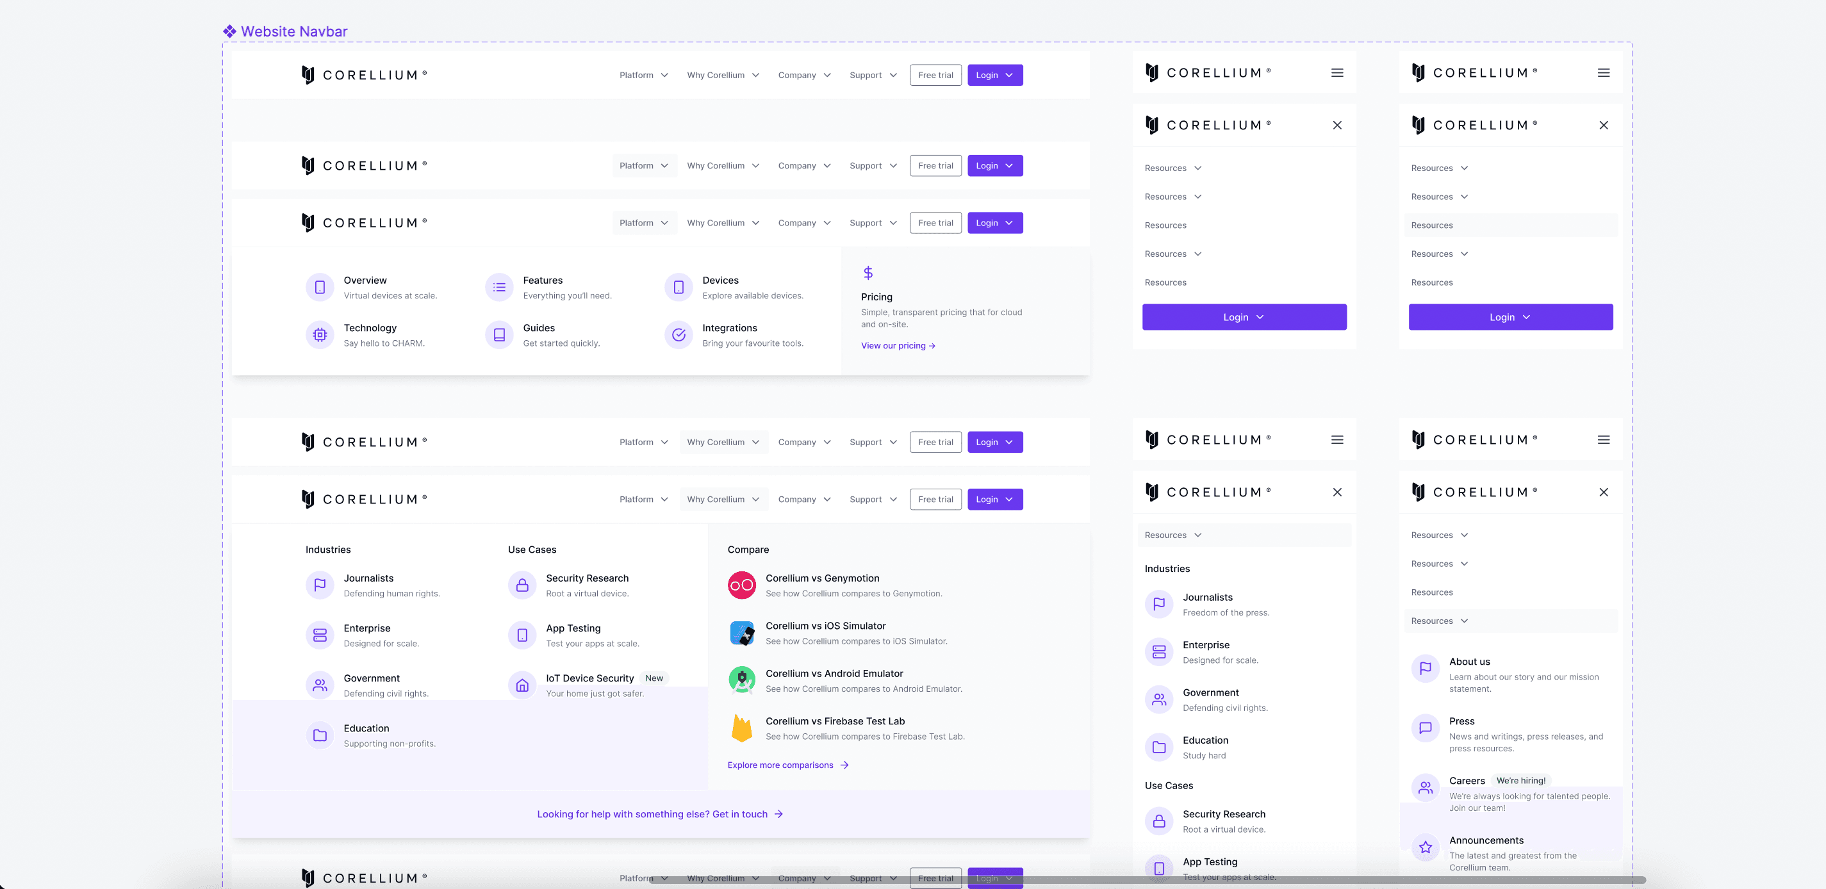Click the Press chat bubble icon
The height and width of the screenshot is (889, 1826).
pos(1425,728)
